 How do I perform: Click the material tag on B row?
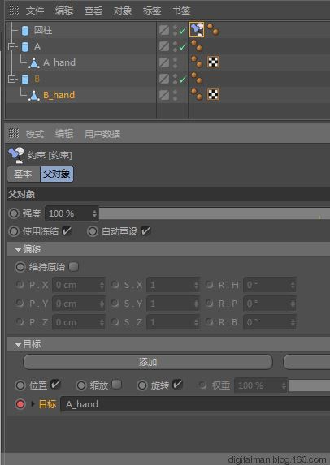pyautogui.click(x=197, y=78)
